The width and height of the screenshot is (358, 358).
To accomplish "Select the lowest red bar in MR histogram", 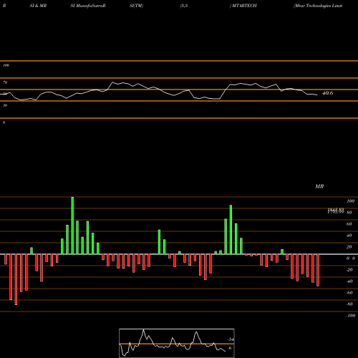I will tap(16, 279).
